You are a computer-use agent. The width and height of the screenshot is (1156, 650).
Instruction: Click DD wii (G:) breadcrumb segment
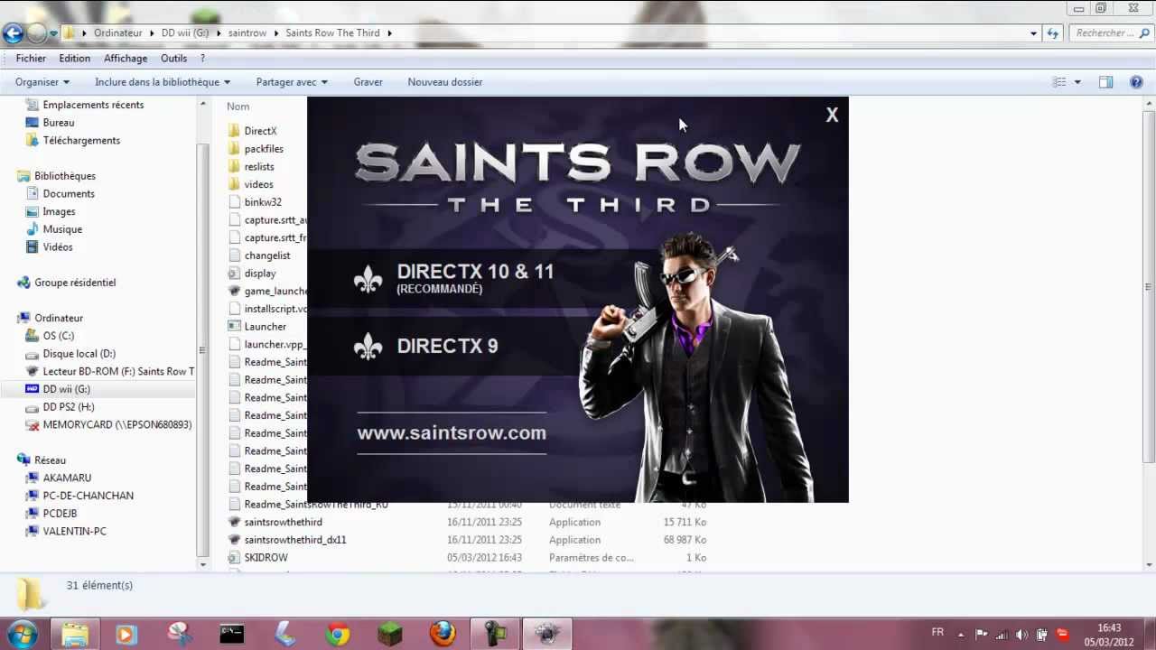184,32
